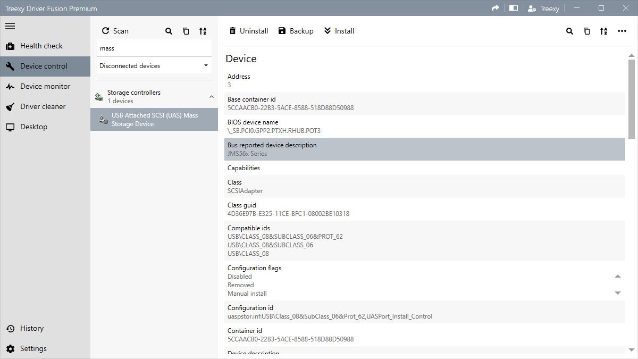Open the Device monitor panel

click(45, 86)
